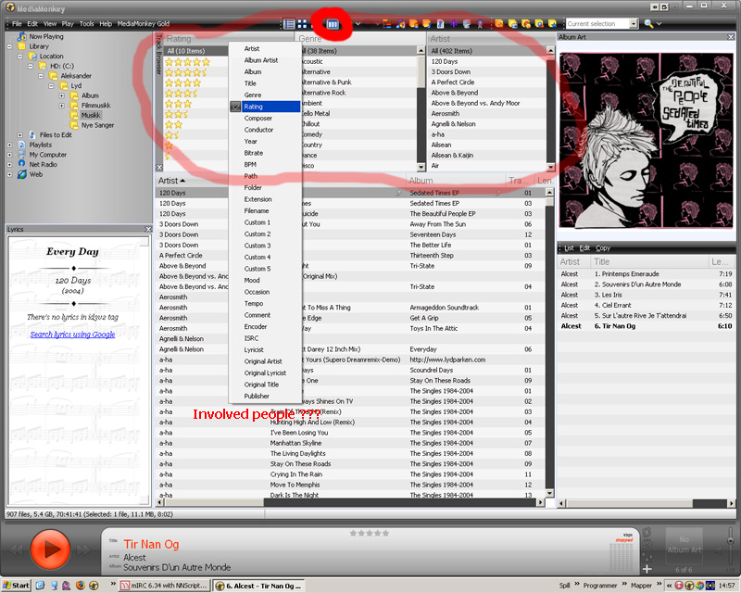Open the Current selection combo box

pyautogui.click(x=601, y=24)
